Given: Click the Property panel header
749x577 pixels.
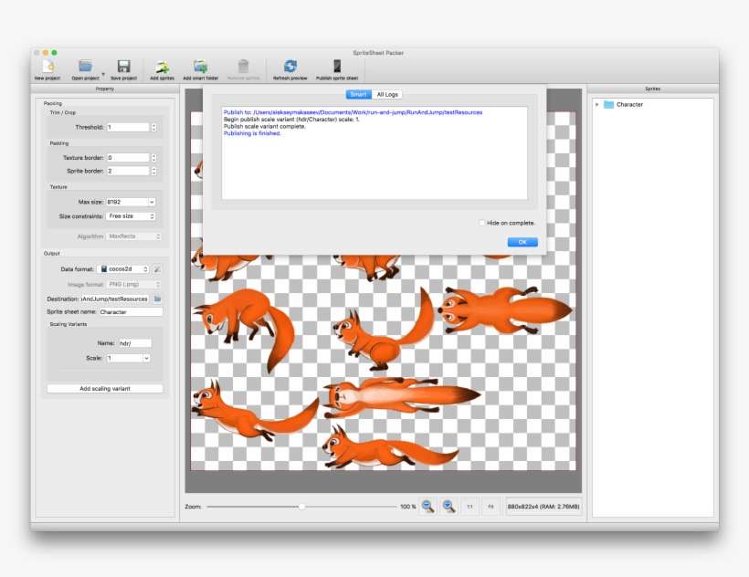Looking at the screenshot, I should click(x=105, y=89).
